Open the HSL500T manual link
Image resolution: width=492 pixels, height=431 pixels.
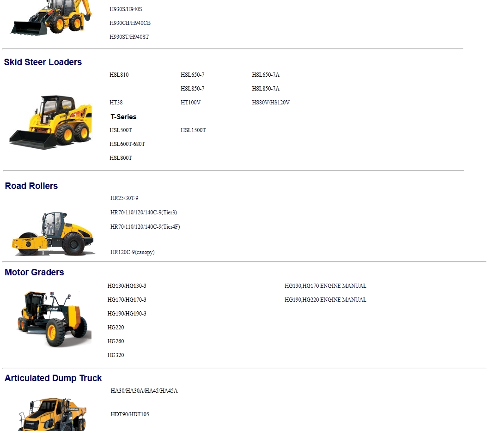tap(120, 130)
